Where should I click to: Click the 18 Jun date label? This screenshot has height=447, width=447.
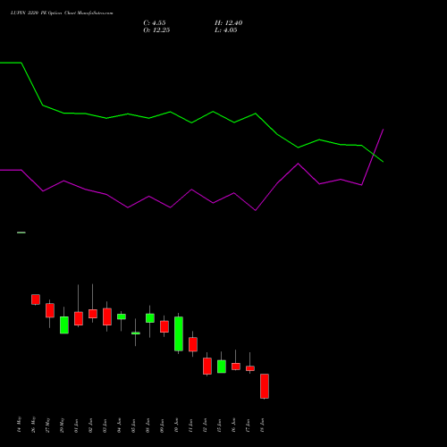click(262, 426)
